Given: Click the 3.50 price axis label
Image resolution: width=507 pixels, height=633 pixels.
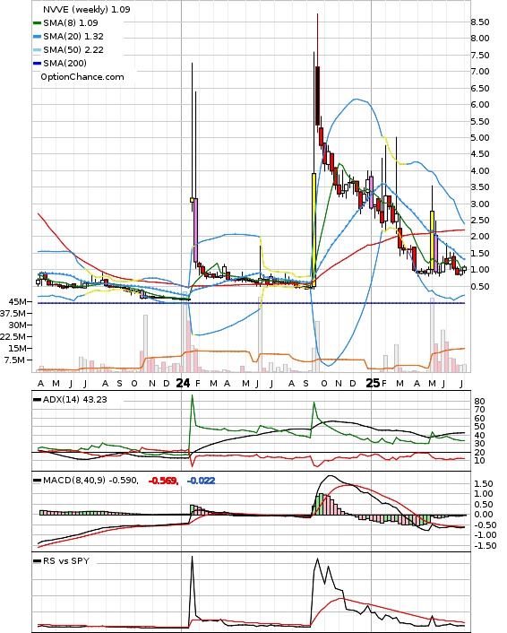Looking at the screenshot, I should [x=480, y=186].
